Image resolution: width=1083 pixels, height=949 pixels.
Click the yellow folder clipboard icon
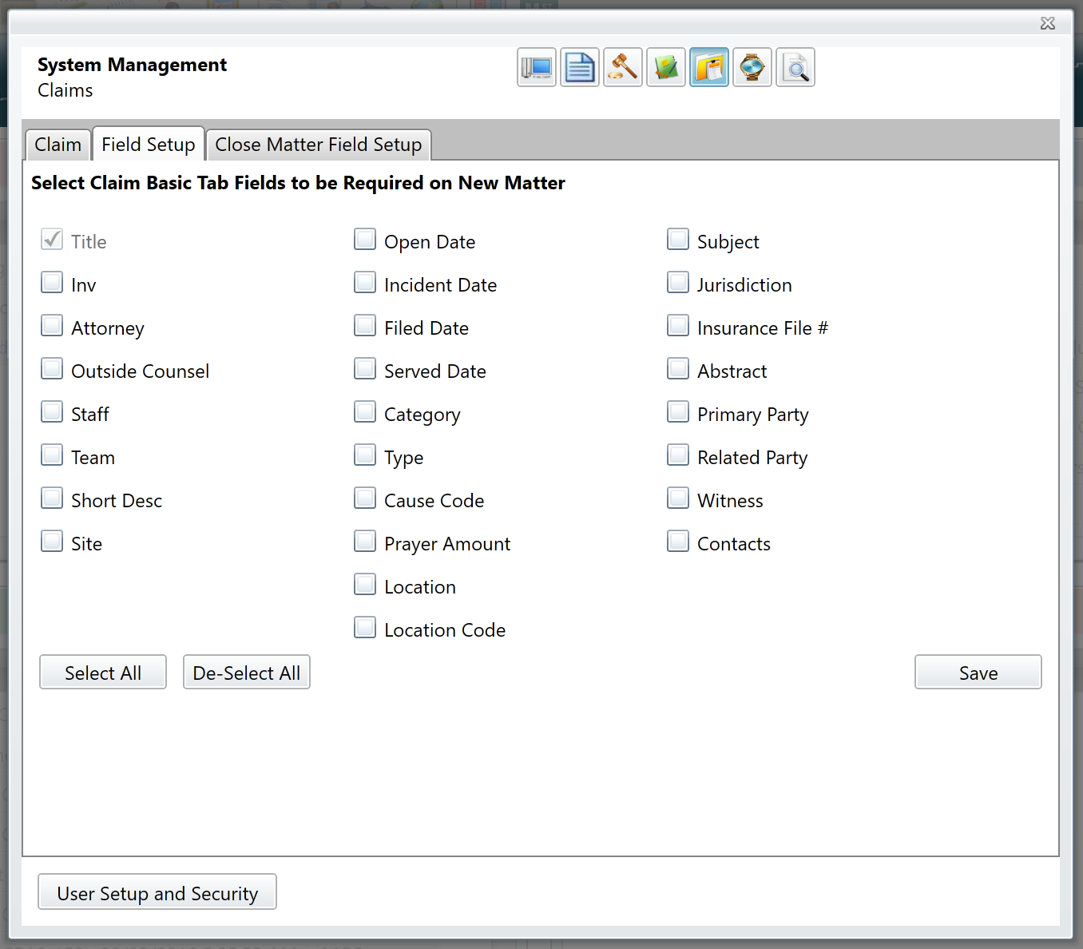pos(709,67)
